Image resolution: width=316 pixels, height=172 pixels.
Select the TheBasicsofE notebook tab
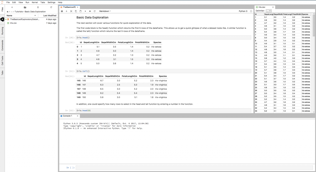point(69,7)
